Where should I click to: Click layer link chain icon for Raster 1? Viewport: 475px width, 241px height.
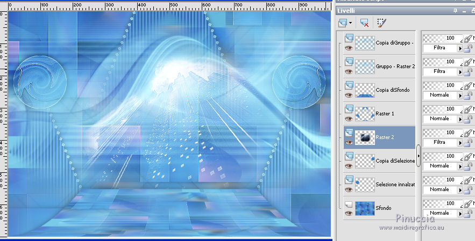click(469, 109)
